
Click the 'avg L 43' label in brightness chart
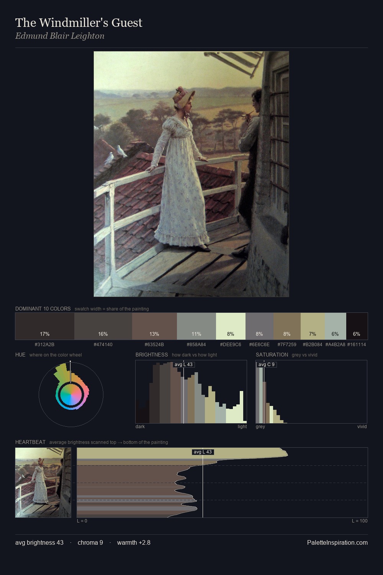(183, 365)
